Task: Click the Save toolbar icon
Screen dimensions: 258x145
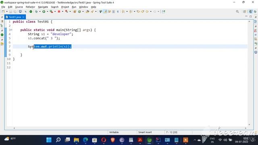Action: point(10,12)
